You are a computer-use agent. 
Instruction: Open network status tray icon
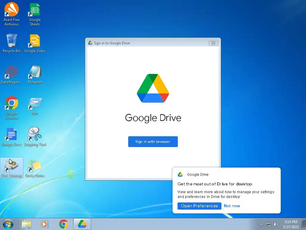(x=269, y=224)
